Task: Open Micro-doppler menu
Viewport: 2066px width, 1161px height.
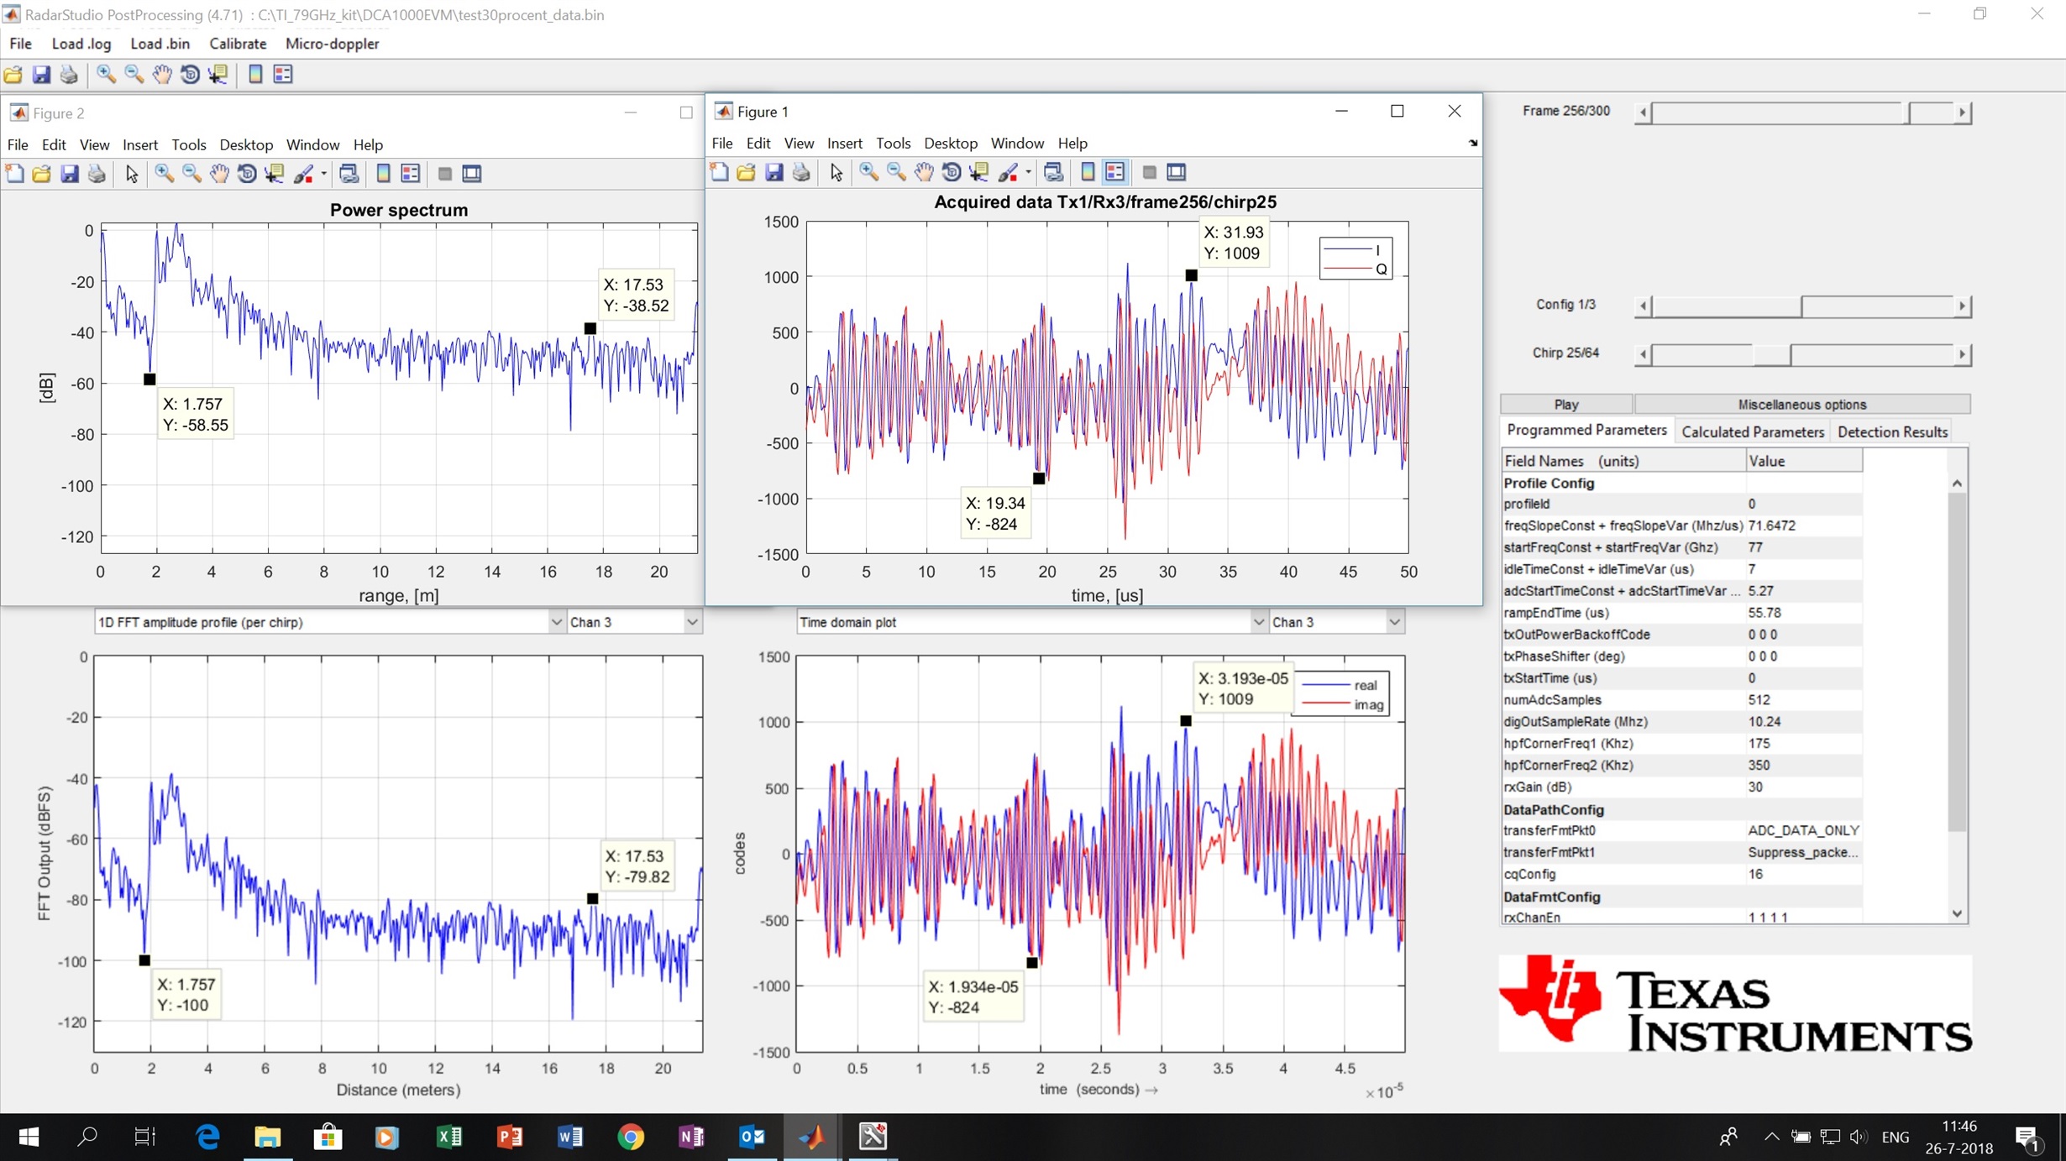Action: [332, 44]
